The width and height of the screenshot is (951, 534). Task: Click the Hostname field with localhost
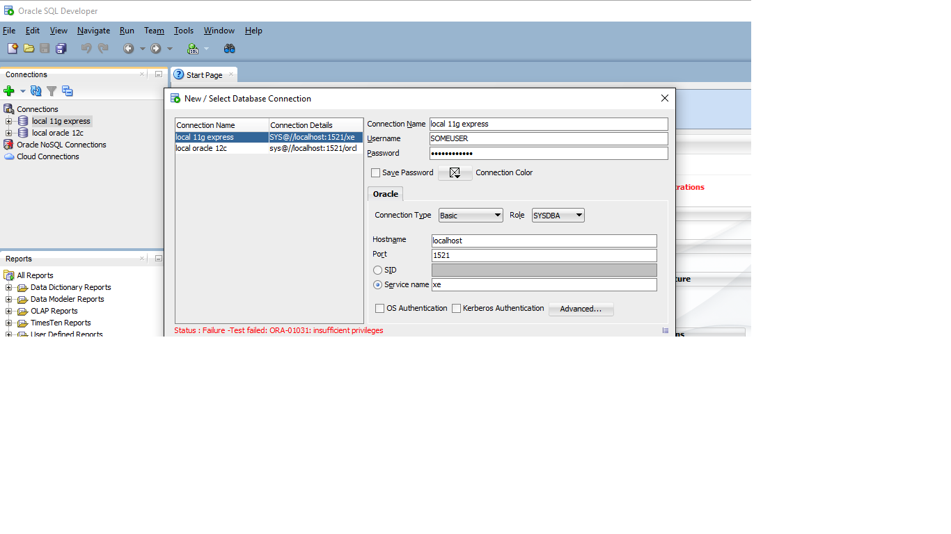pyautogui.click(x=544, y=241)
